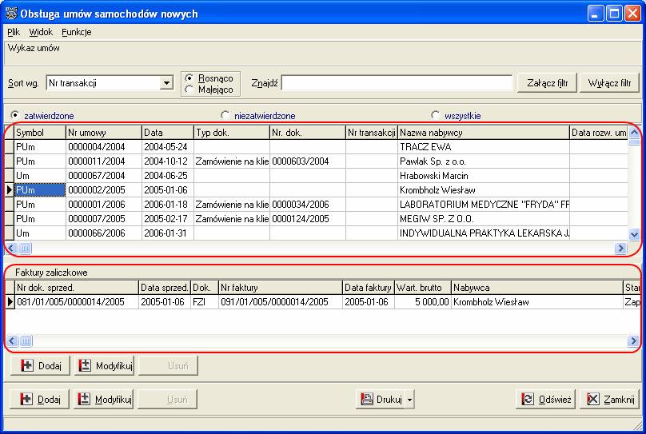The width and height of the screenshot is (646, 434).
Task: Click the Odśwież refresh button
Action: [545, 399]
